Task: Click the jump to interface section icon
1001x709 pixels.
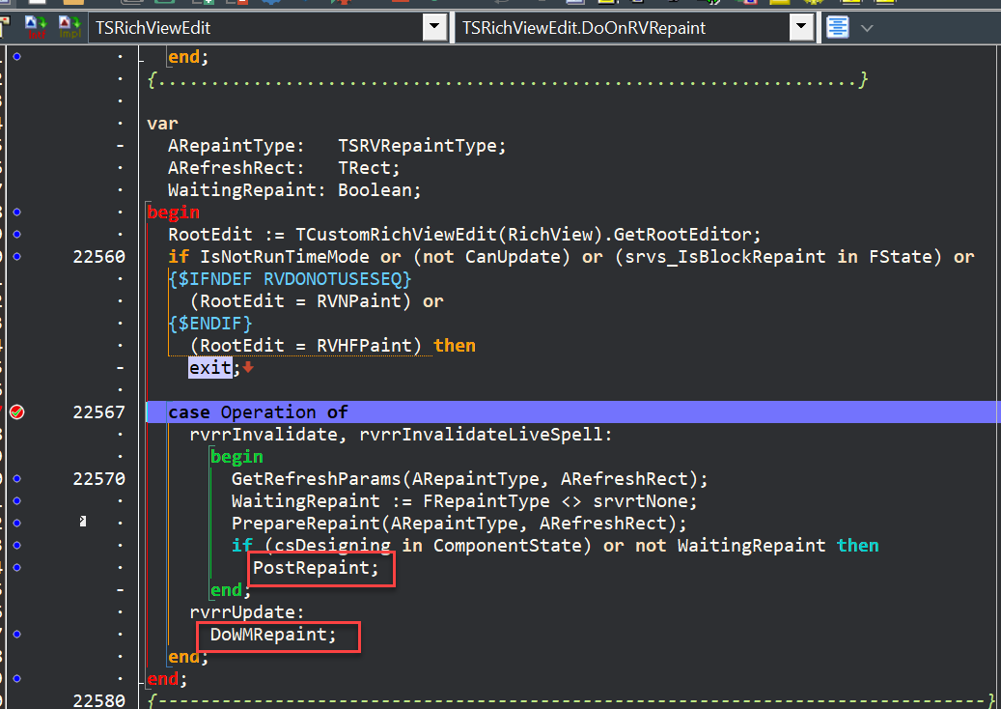Action: pos(36,27)
